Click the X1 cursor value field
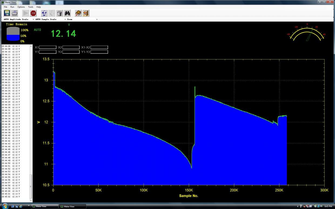 click(x=48, y=47)
